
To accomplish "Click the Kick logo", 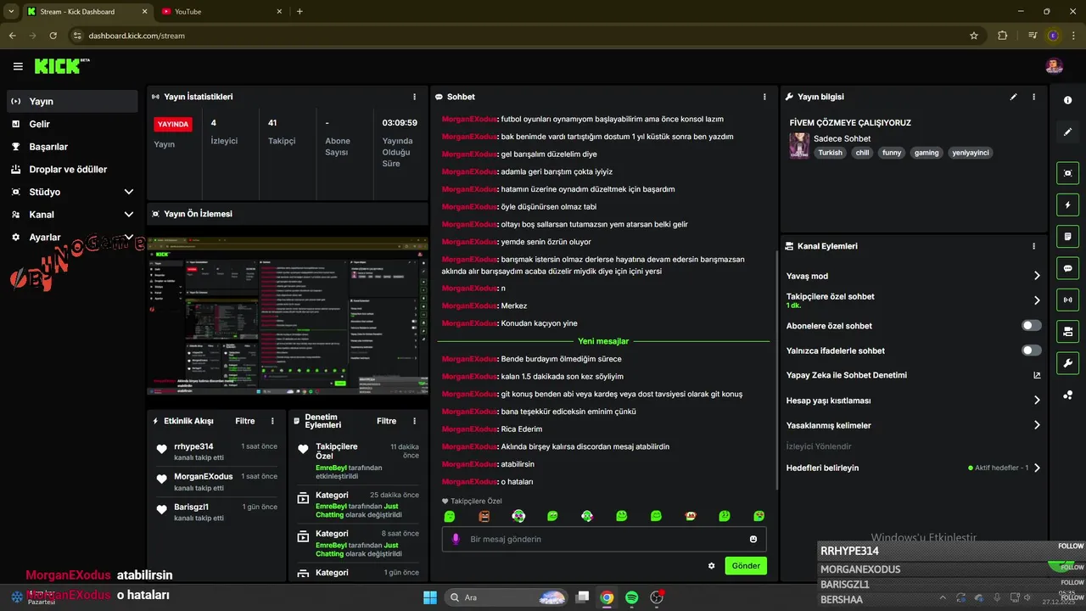I will coord(61,66).
